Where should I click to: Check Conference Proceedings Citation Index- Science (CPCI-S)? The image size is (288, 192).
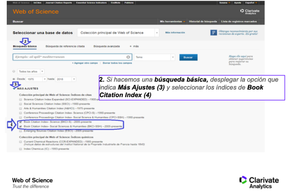(x=20, y=113)
